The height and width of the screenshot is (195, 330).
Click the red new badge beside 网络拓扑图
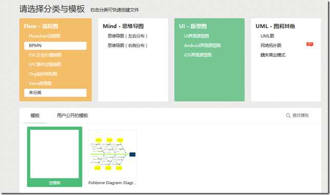pyautogui.click(x=310, y=44)
